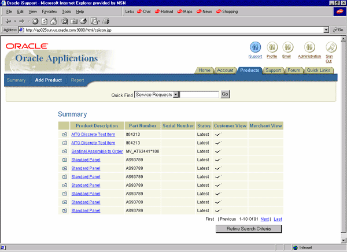The width and height of the screenshot is (347, 252).
Task: Open the Favorites menu
Action: [x=49, y=11]
